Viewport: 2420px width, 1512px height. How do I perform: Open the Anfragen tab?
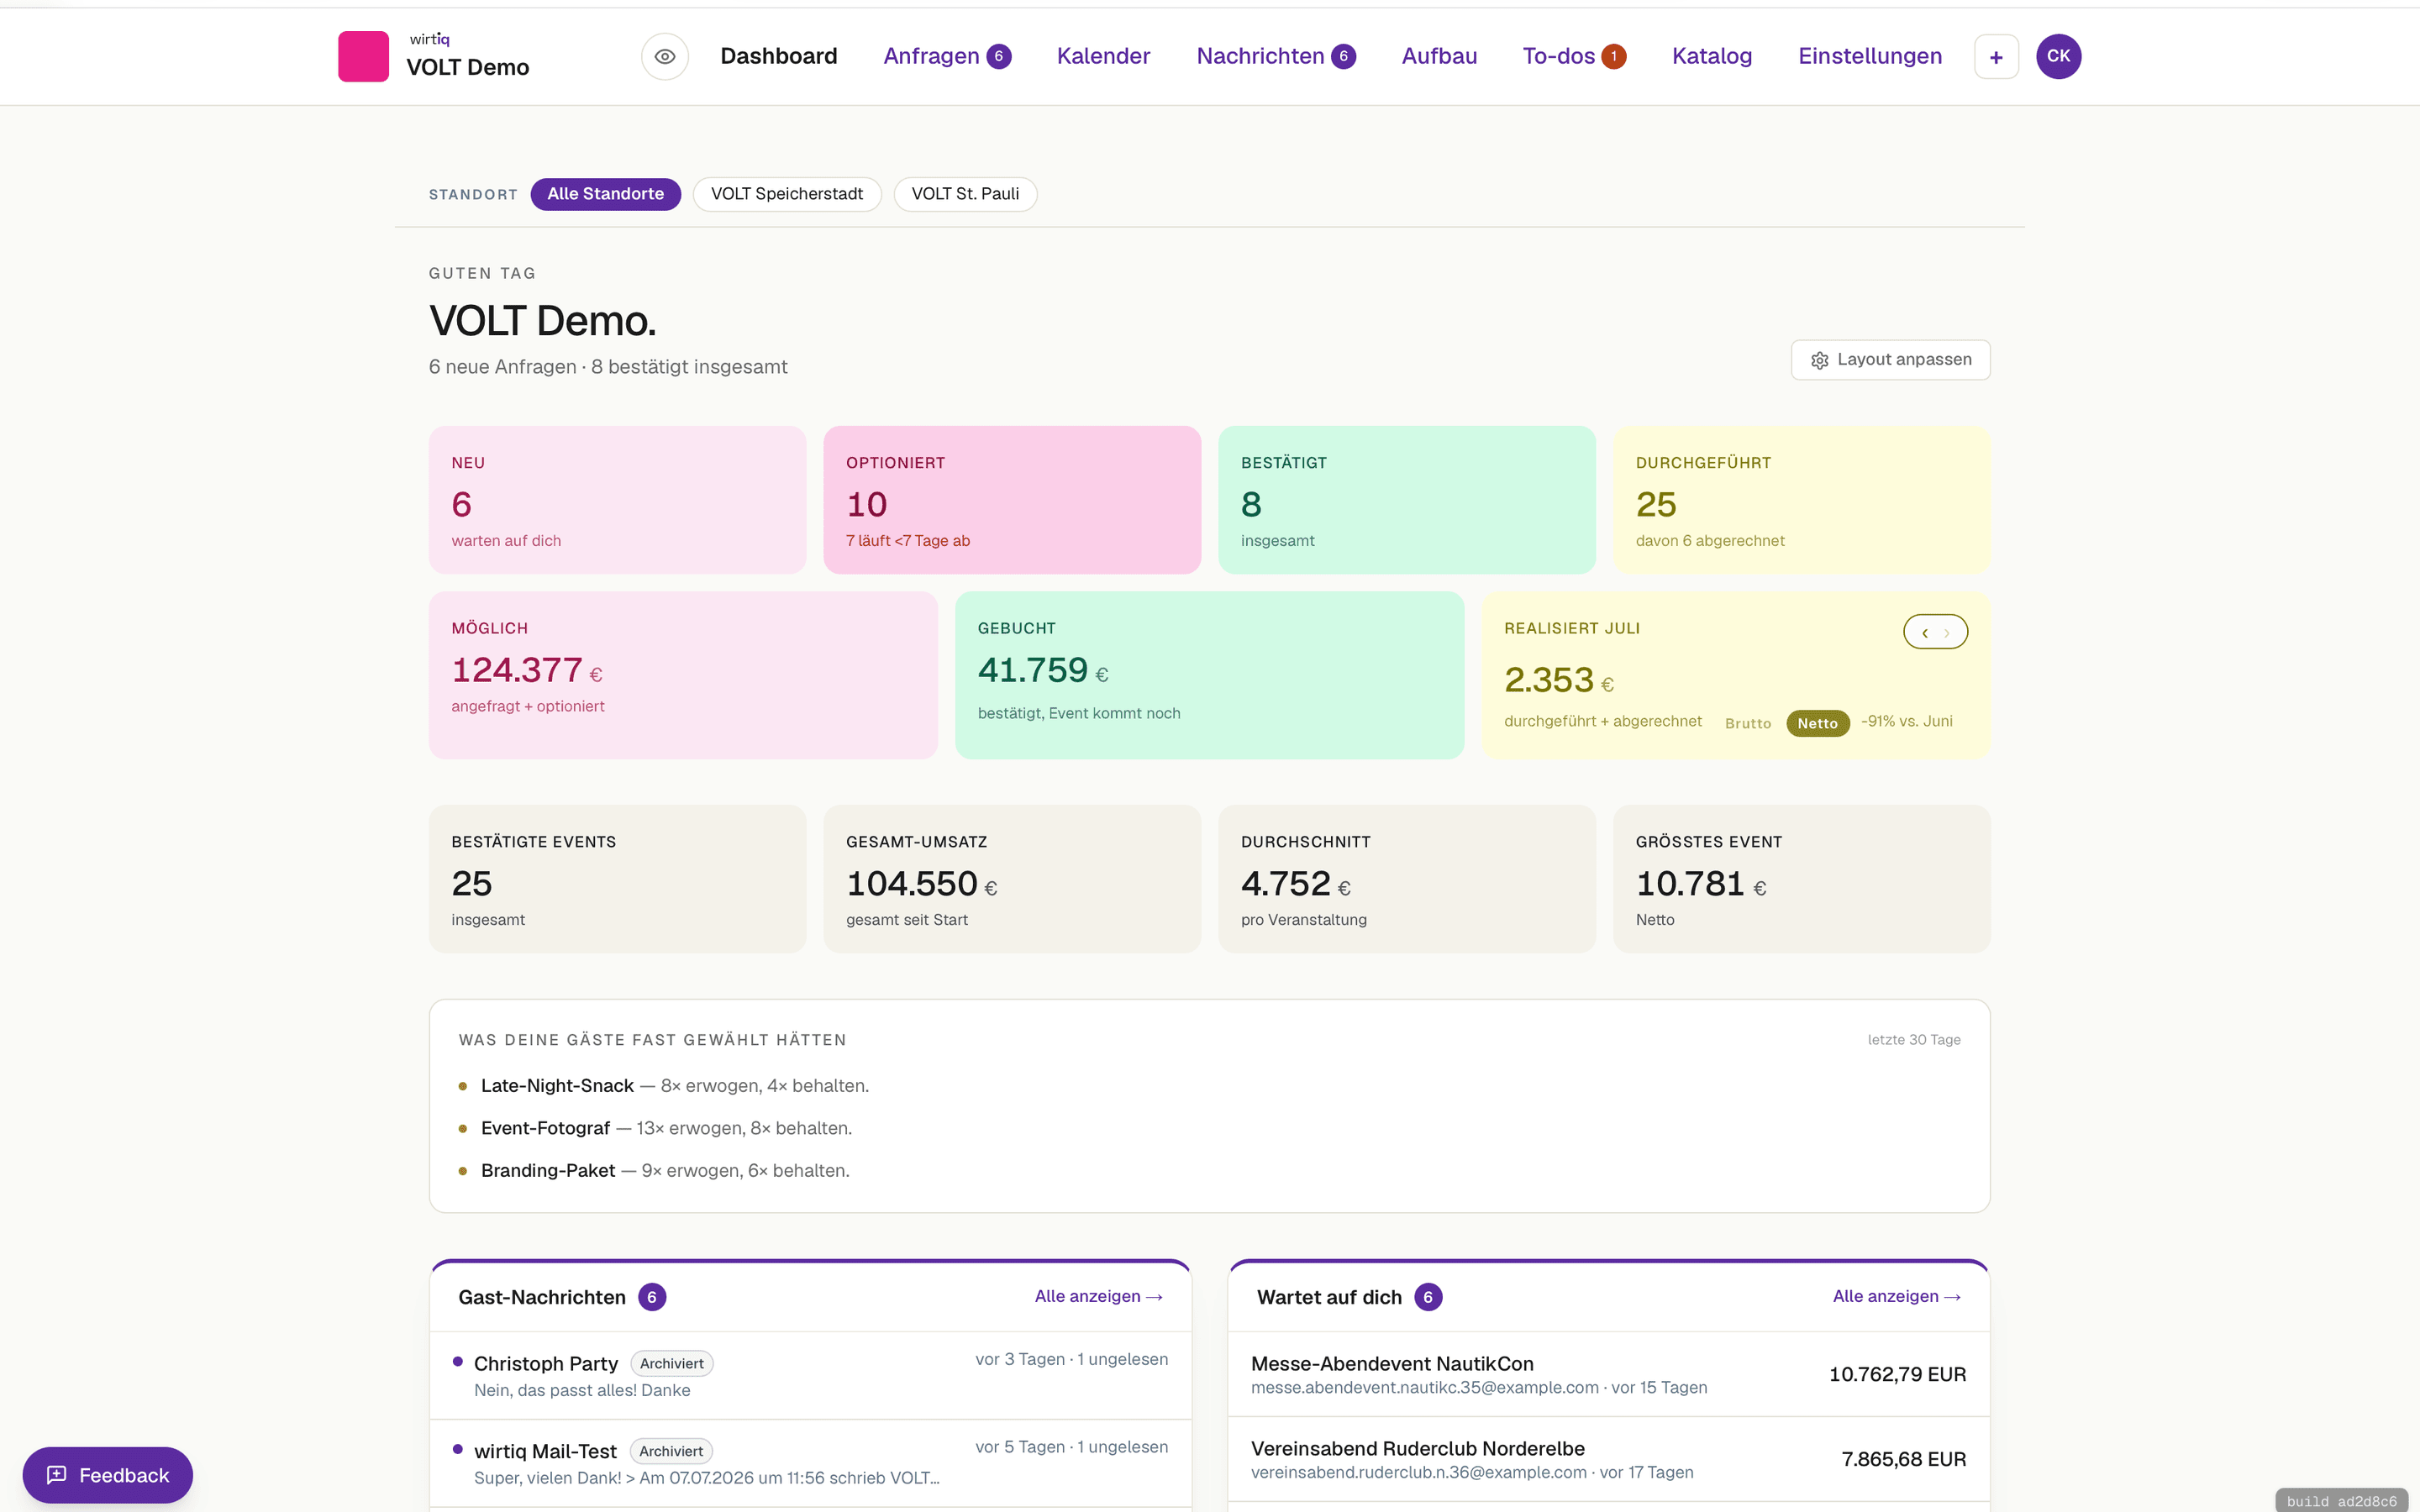[x=947, y=56]
